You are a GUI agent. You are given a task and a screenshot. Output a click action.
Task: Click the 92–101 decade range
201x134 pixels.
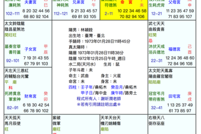(x=13, y=61)
